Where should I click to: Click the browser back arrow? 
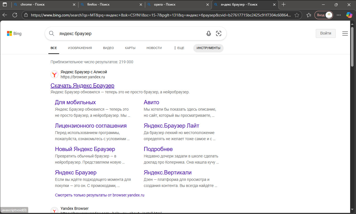[x=5, y=15]
